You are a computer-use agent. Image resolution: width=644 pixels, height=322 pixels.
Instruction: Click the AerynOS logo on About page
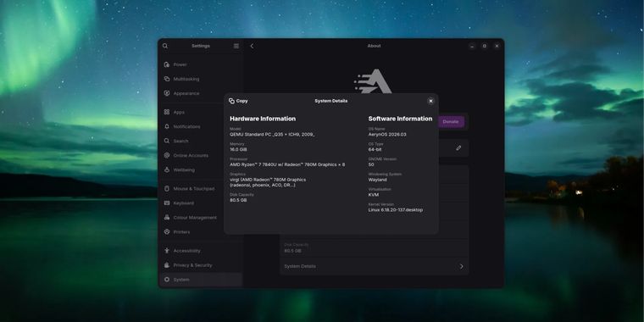coord(373,81)
